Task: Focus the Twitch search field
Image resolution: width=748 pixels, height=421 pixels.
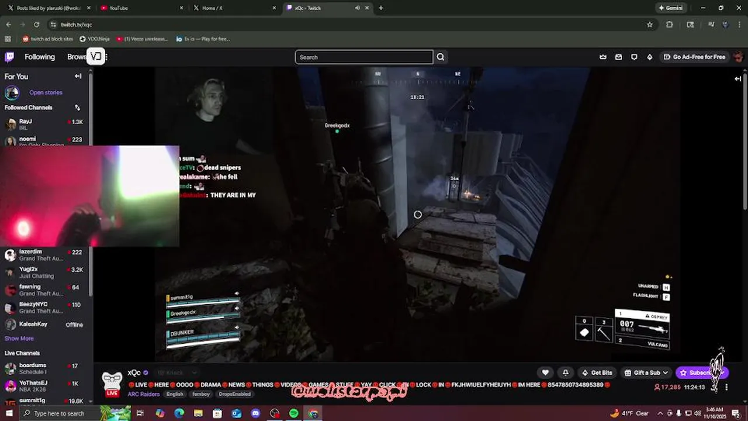Action: click(x=364, y=57)
